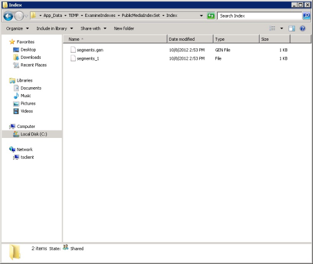Click the Back navigation arrow button
The width and height of the screenshot is (313, 264).
8,16
